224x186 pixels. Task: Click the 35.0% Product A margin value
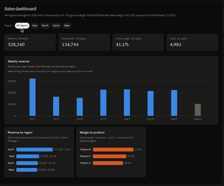128,163
